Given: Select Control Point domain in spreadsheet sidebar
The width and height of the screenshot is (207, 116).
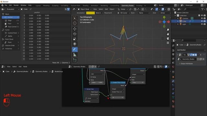Looking at the screenshot, I should tap(11, 33).
